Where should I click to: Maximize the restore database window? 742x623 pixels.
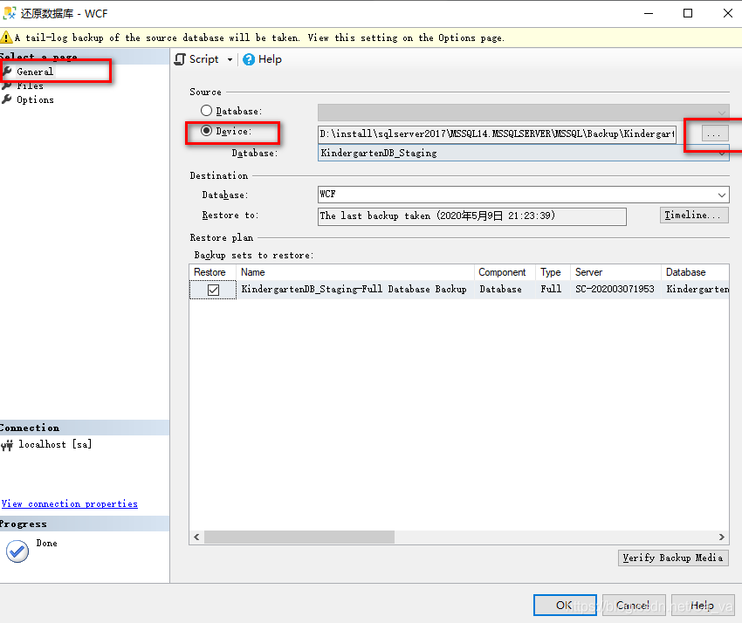[688, 13]
